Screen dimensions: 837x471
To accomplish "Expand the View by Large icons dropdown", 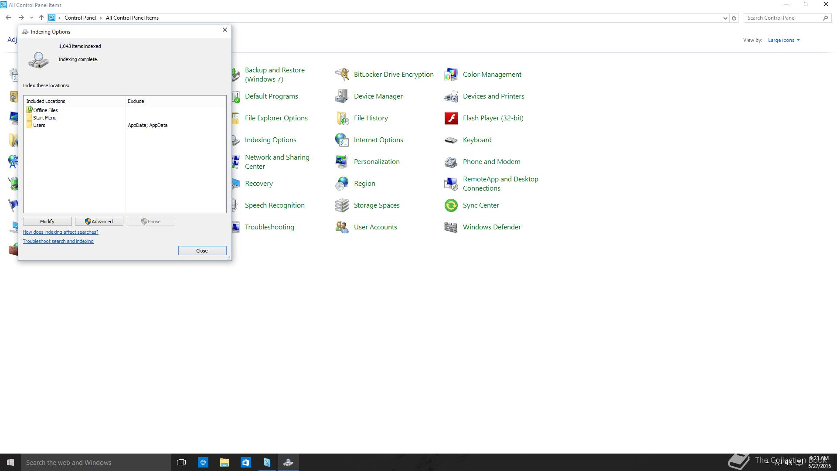I will pyautogui.click(x=784, y=40).
